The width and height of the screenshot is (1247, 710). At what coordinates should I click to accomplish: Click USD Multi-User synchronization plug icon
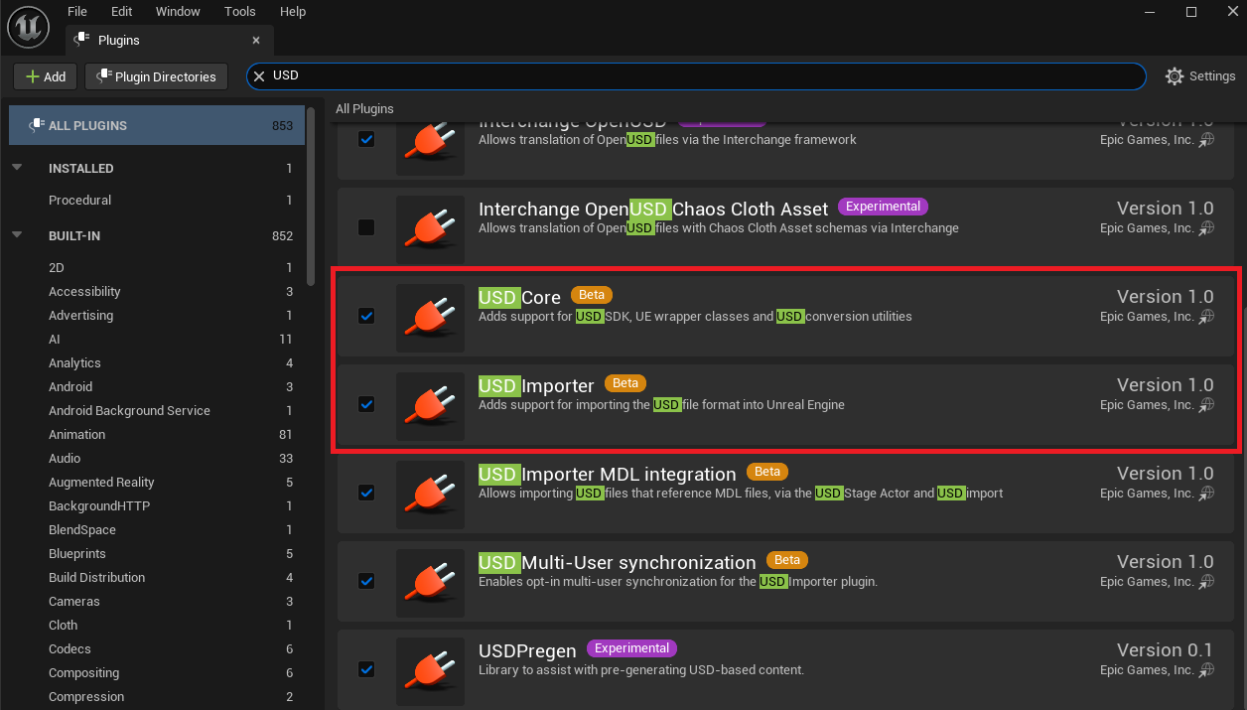coord(430,582)
